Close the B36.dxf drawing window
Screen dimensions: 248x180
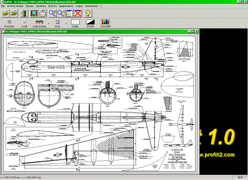coord(197,31)
